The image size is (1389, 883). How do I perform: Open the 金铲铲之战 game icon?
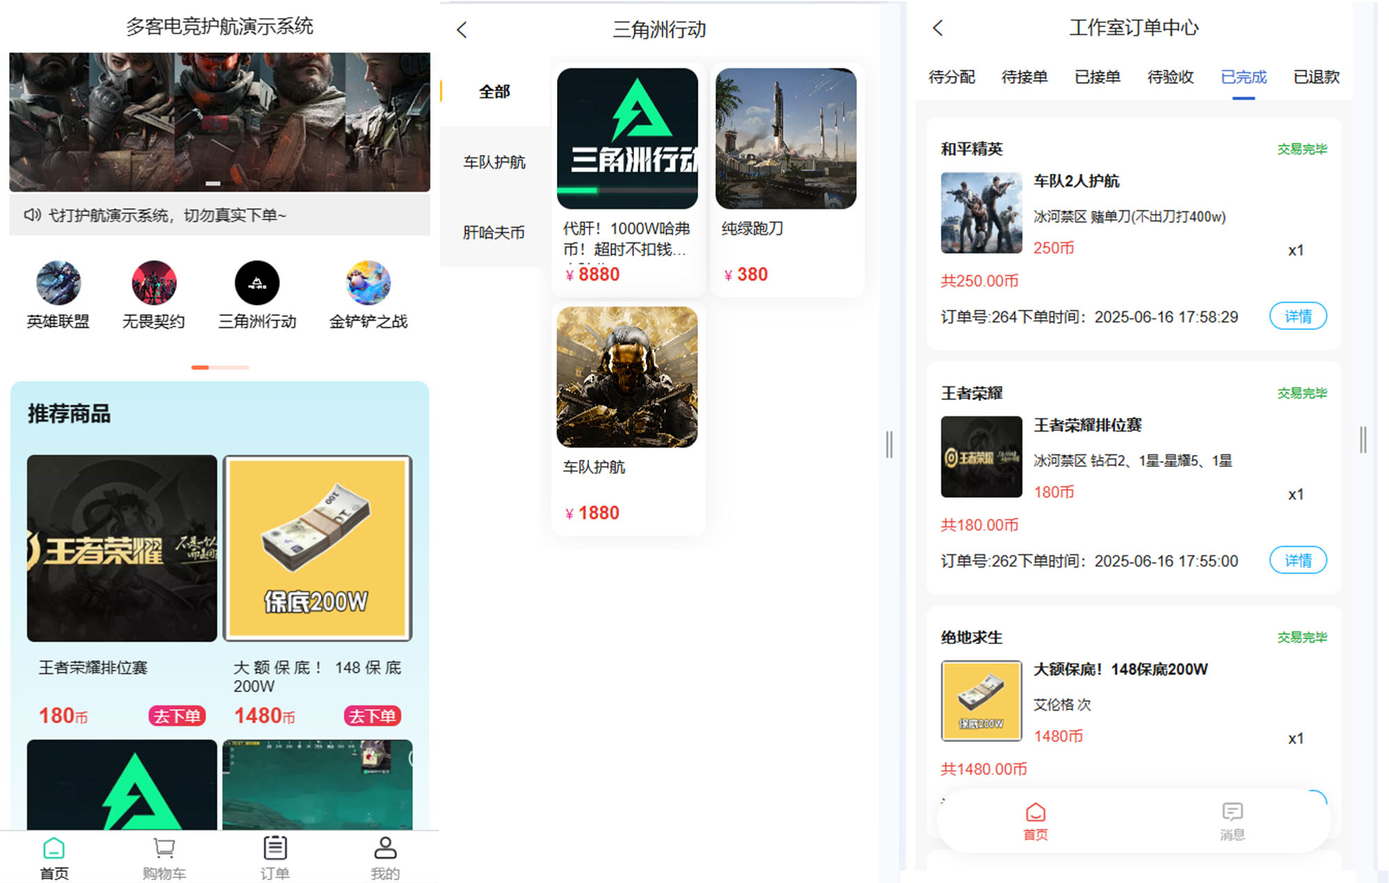[x=368, y=283]
